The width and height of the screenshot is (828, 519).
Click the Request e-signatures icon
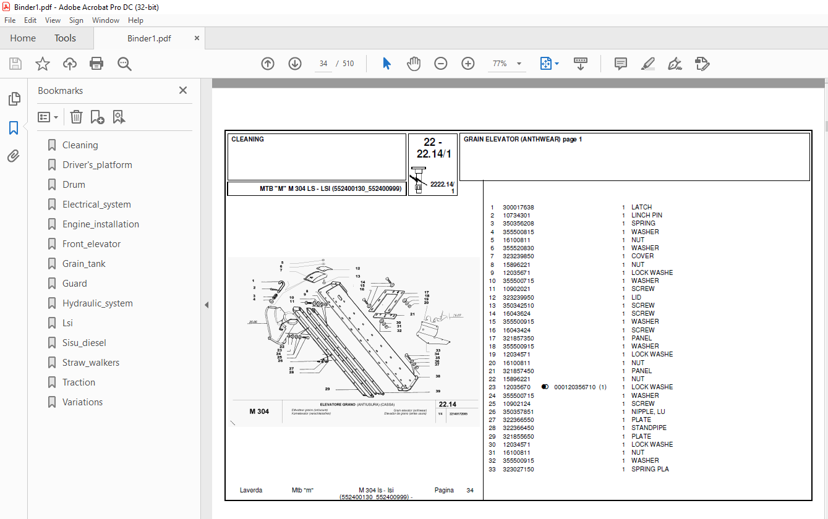coord(702,64)
